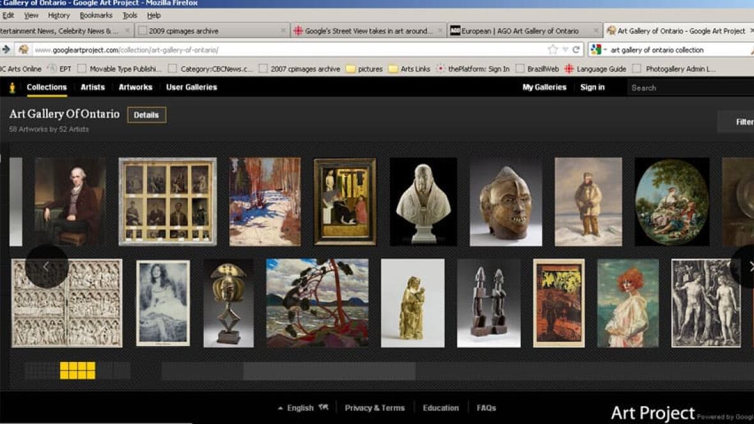Click the site favicon in address bar
The height and width of the screenshot is (424, 754).
[23, 50]
